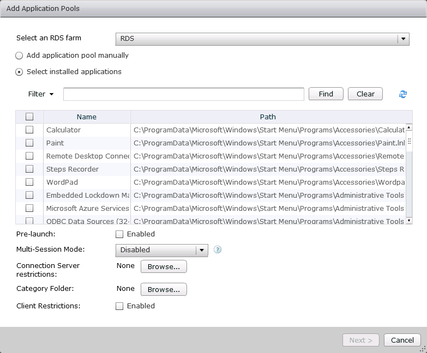Browse for Connection Server restrictions

[164, 267]
